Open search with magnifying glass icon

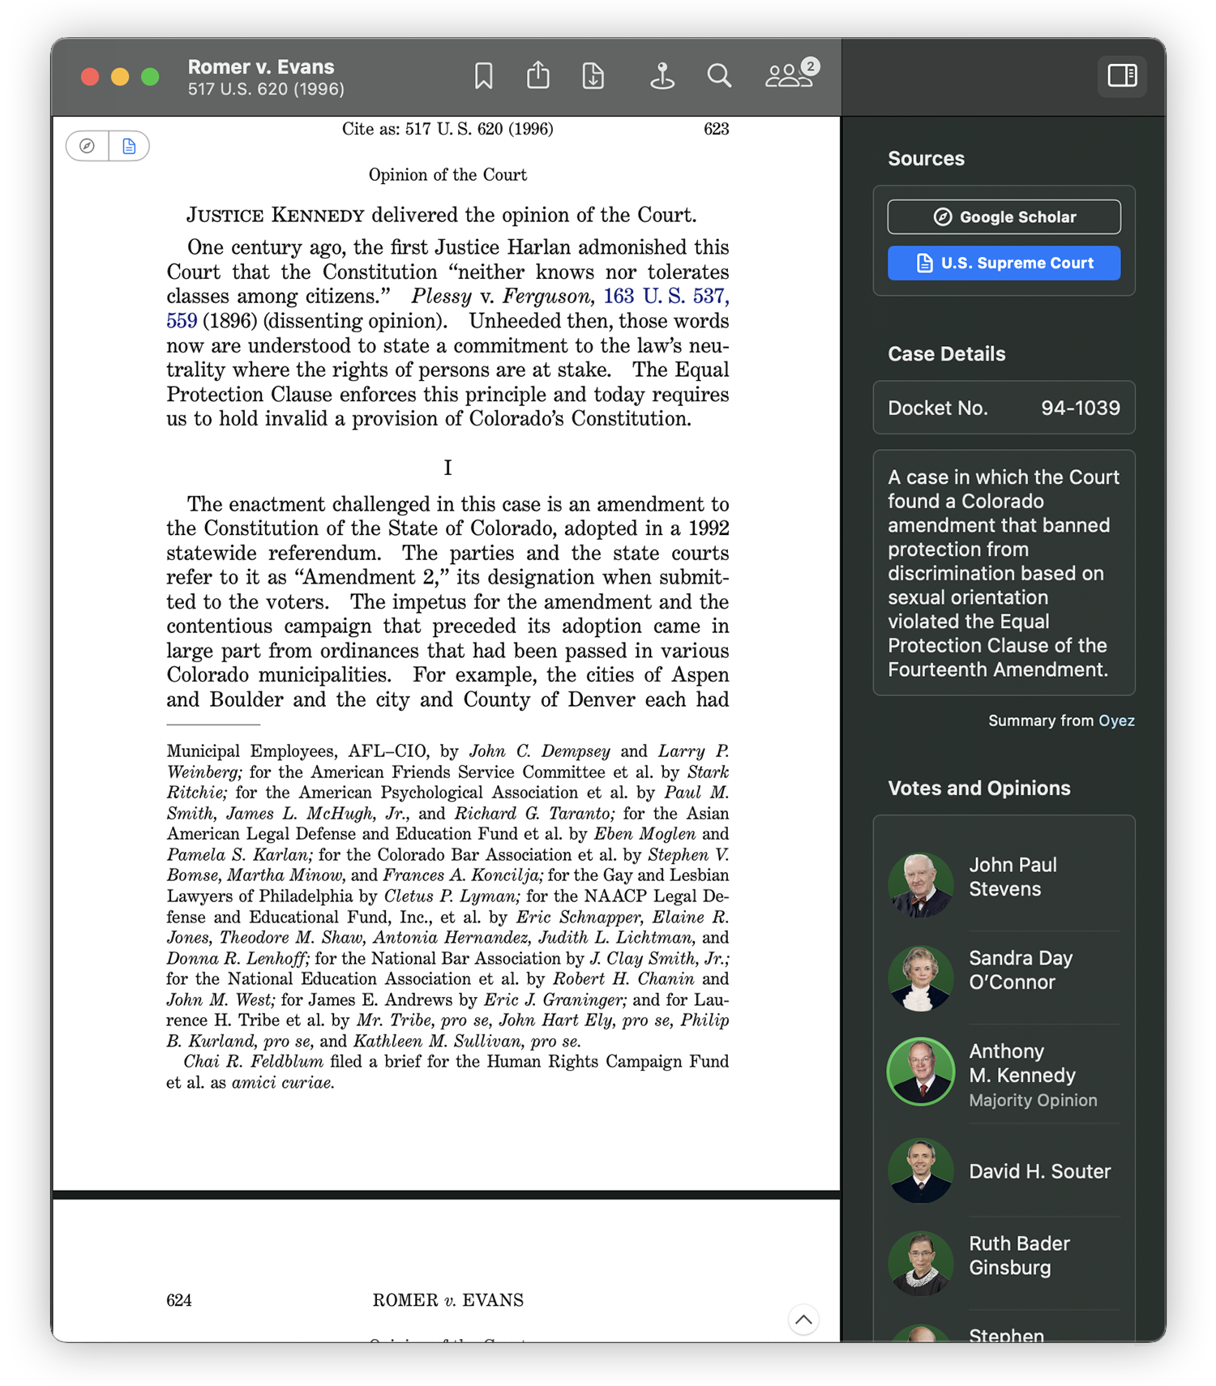719,76
